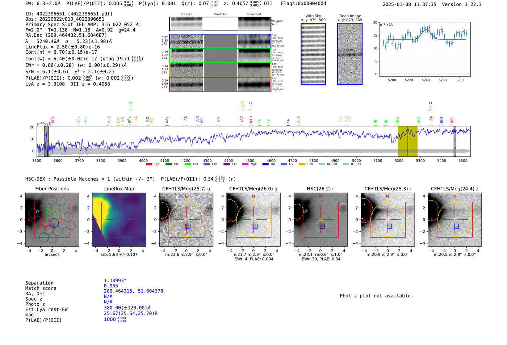Open the CFHTLS/Meg(25.7) u cutout
507x345 pixels.
186,220
